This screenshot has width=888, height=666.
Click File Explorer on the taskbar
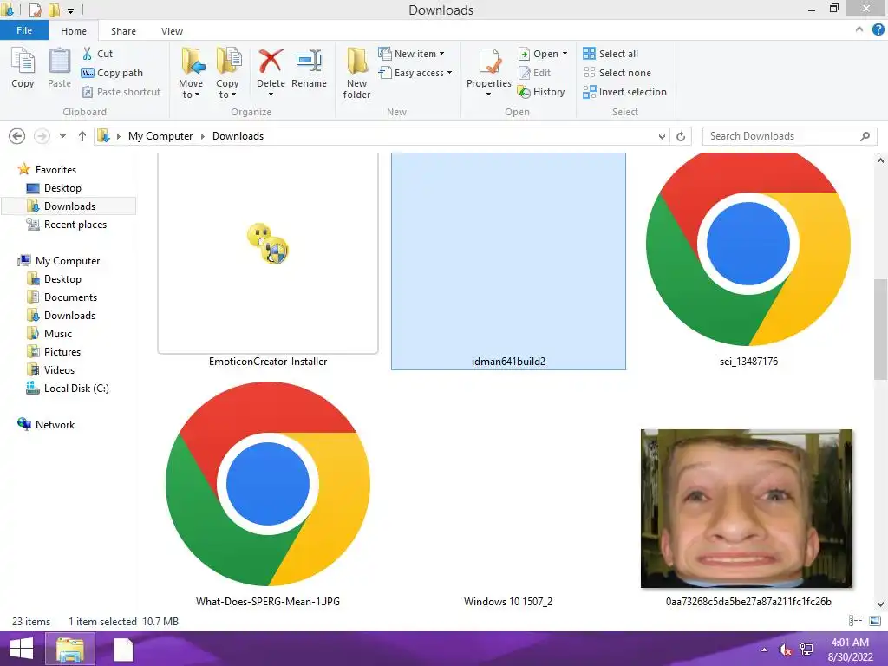coord(69,649)
